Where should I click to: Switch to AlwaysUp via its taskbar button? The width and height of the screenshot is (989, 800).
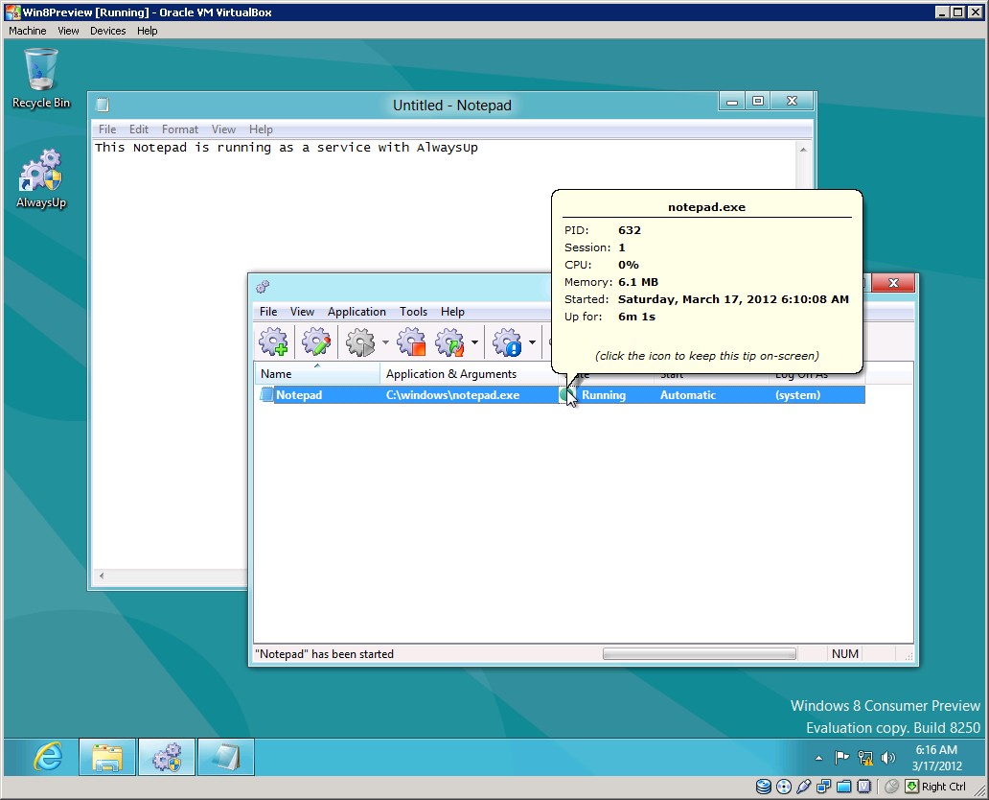tap(167, 757)
